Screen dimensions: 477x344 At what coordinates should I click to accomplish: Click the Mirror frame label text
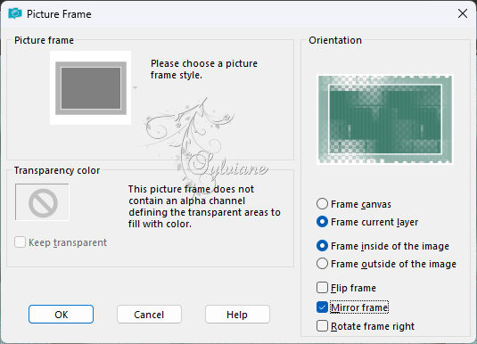(359, 307)
